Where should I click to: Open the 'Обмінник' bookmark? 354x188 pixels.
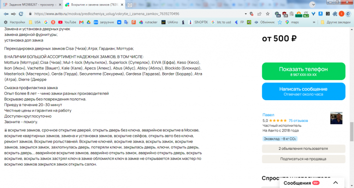point(265,22)
